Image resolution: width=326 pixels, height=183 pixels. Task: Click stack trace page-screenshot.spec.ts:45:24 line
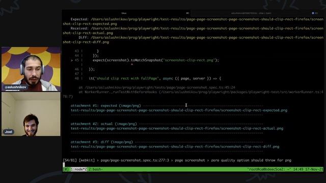coord(157,87)
